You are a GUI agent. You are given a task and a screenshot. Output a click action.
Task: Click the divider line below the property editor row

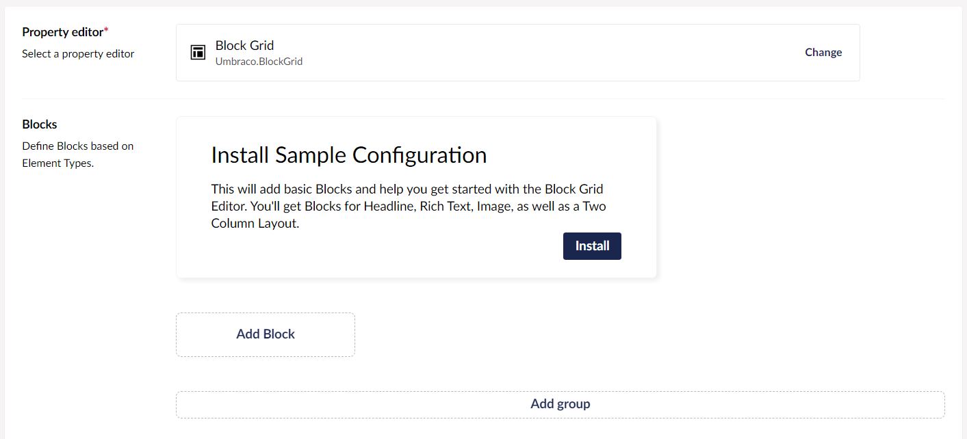click(x=483, y=98)
